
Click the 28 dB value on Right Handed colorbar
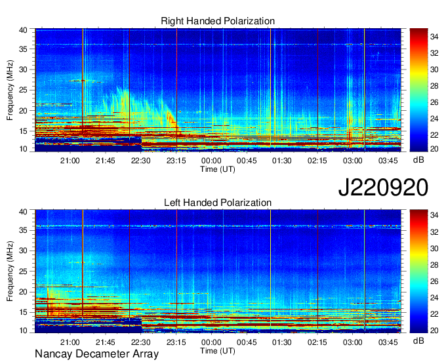click(434, 86)
